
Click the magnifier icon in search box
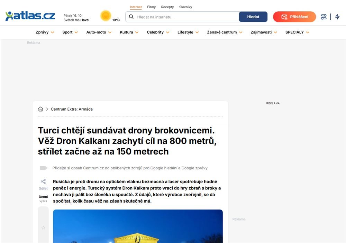tap(131, 17)
